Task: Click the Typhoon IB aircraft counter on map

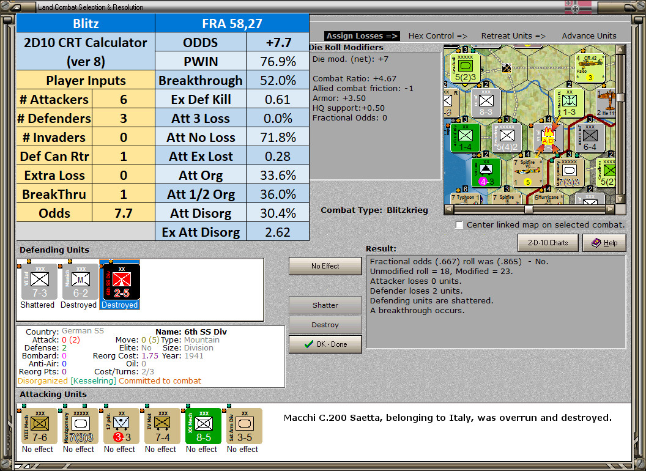Action: [466, 199]
